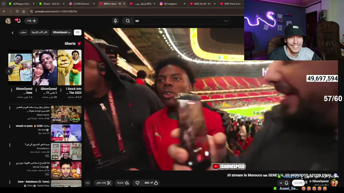Click the Join (الانضمام) channel button
344x193 pixels.
[298, 183]
